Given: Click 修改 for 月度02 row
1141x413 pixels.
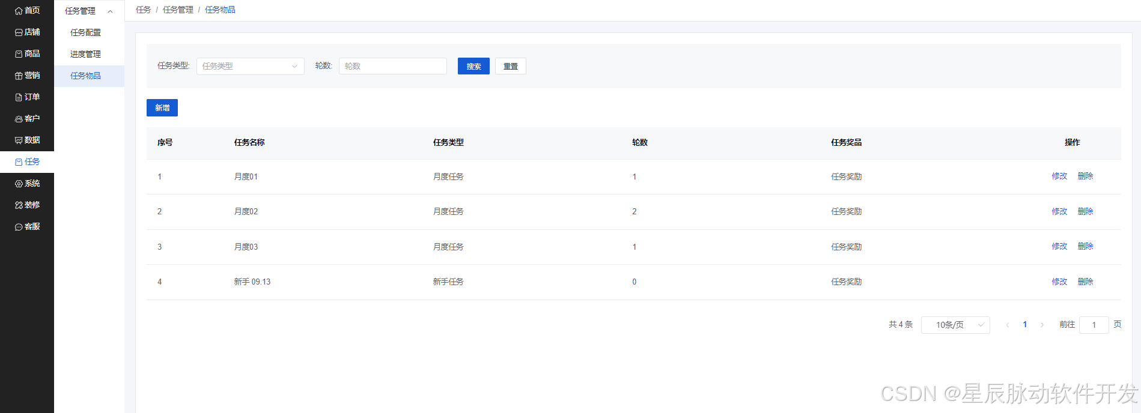Looking at the screenshot, I should (1059, 211).
